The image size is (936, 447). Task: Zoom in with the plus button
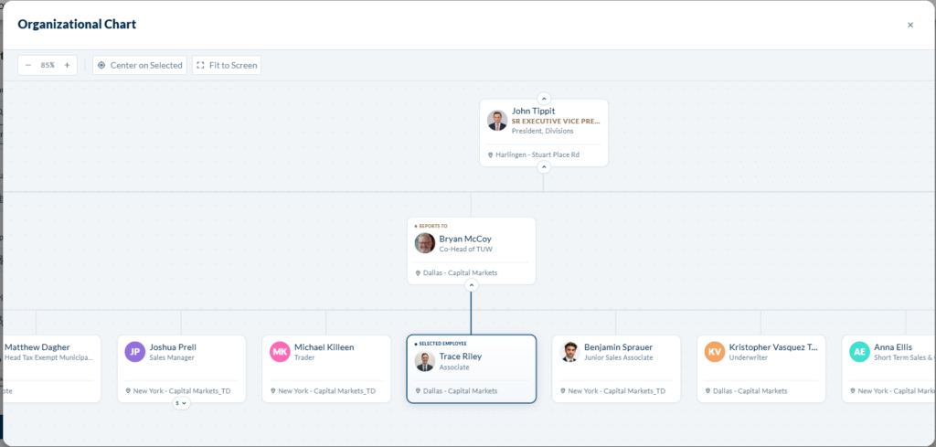tap(67, 65)
